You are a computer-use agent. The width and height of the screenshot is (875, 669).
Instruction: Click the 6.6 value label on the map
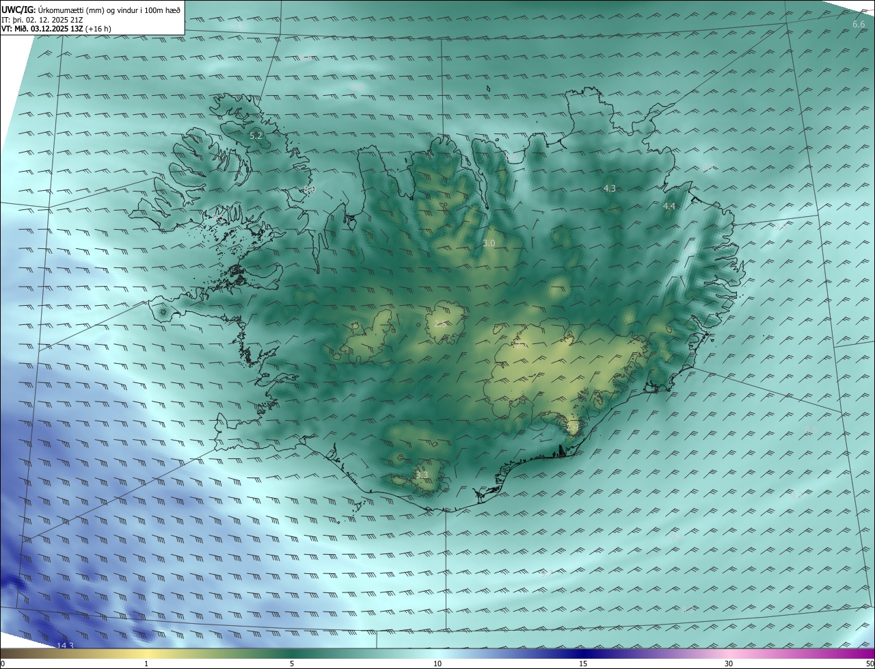coord(859,25)
